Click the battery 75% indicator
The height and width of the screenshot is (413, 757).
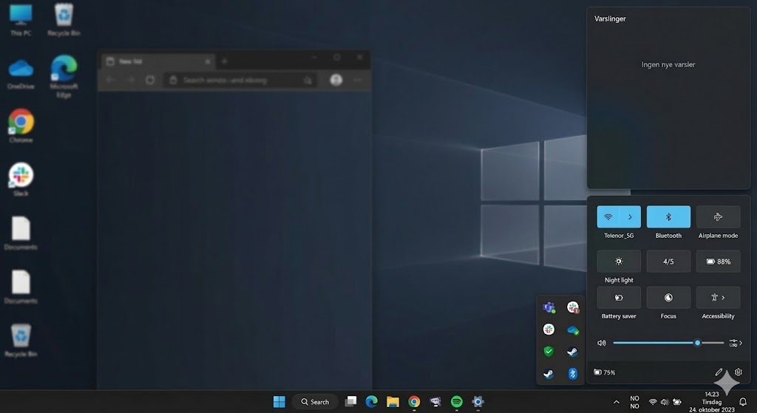point(605,372)
